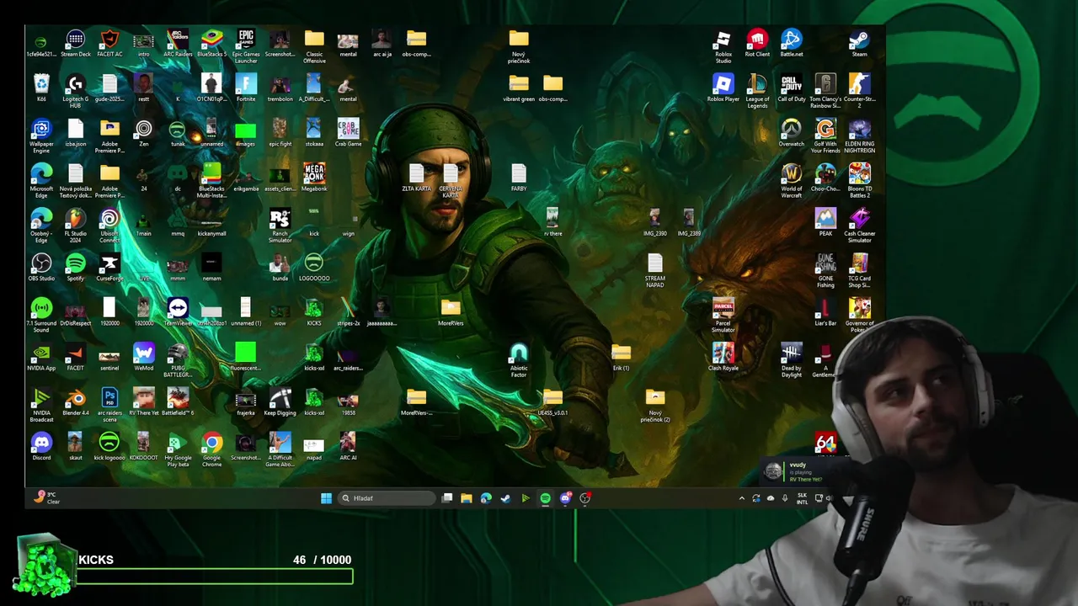The image size is (1078, 606).
Task: Select the Steam desktop shortcut
Action: click(x=859, y=44)
